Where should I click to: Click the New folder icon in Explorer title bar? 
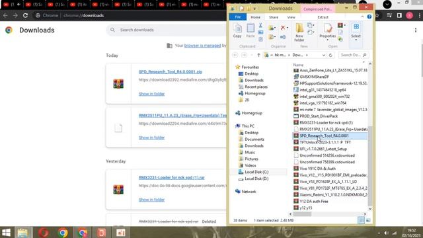pyautogui.click(x=249, y=9)
